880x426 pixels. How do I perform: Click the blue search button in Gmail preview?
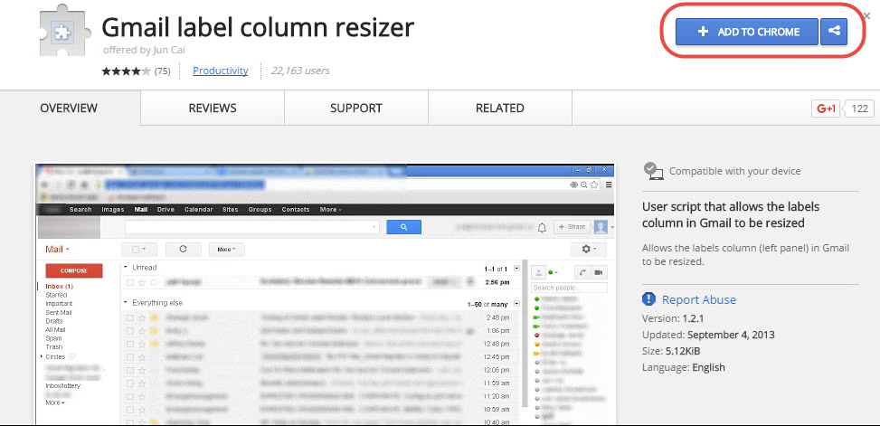403,227
